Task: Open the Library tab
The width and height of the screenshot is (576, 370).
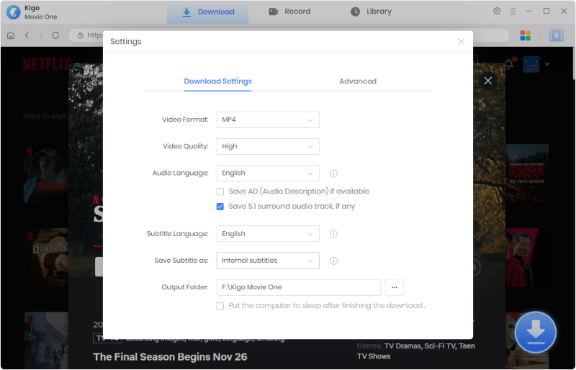Action: [371, 12]
